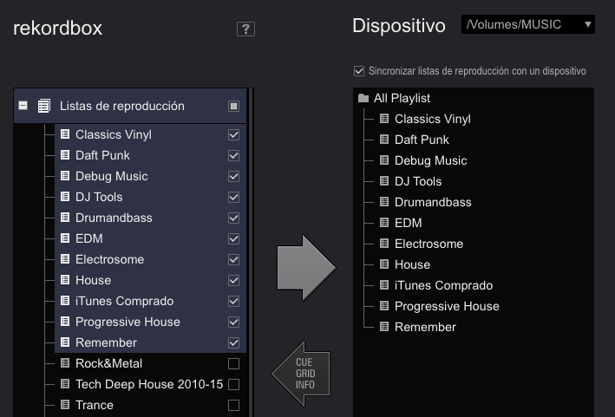615x417 pixels.
Task: Click the Trance playlist icon
Action: click(65, 405)
